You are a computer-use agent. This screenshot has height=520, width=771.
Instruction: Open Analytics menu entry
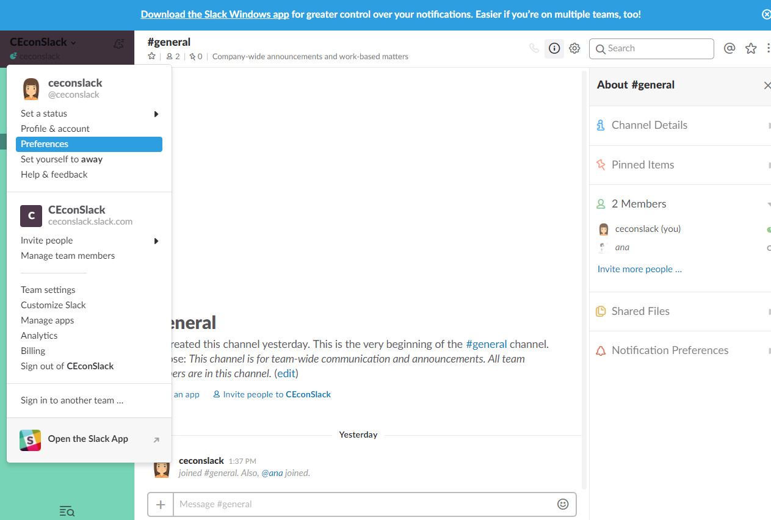coord(89,336)
